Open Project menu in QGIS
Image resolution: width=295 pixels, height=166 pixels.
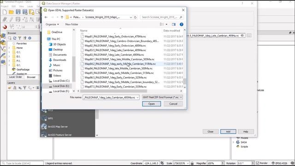5,6
